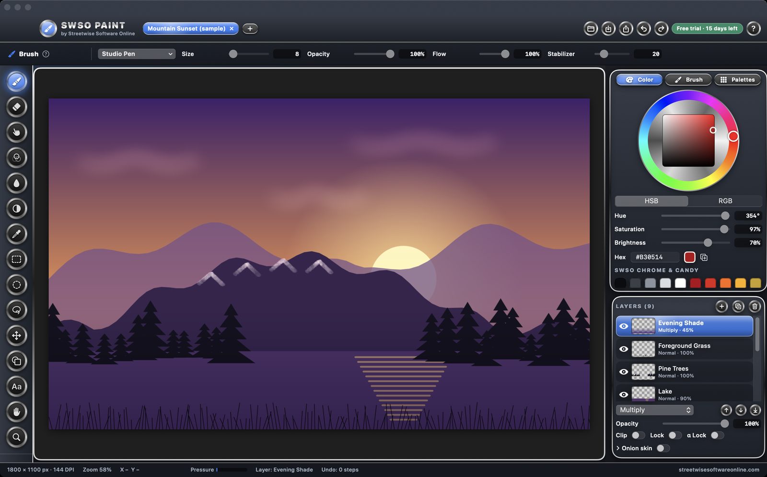The width and height of the screenshot is (767, 477).
Task: Select the Eraser tool in left toolbar
Action: [16, 107]
